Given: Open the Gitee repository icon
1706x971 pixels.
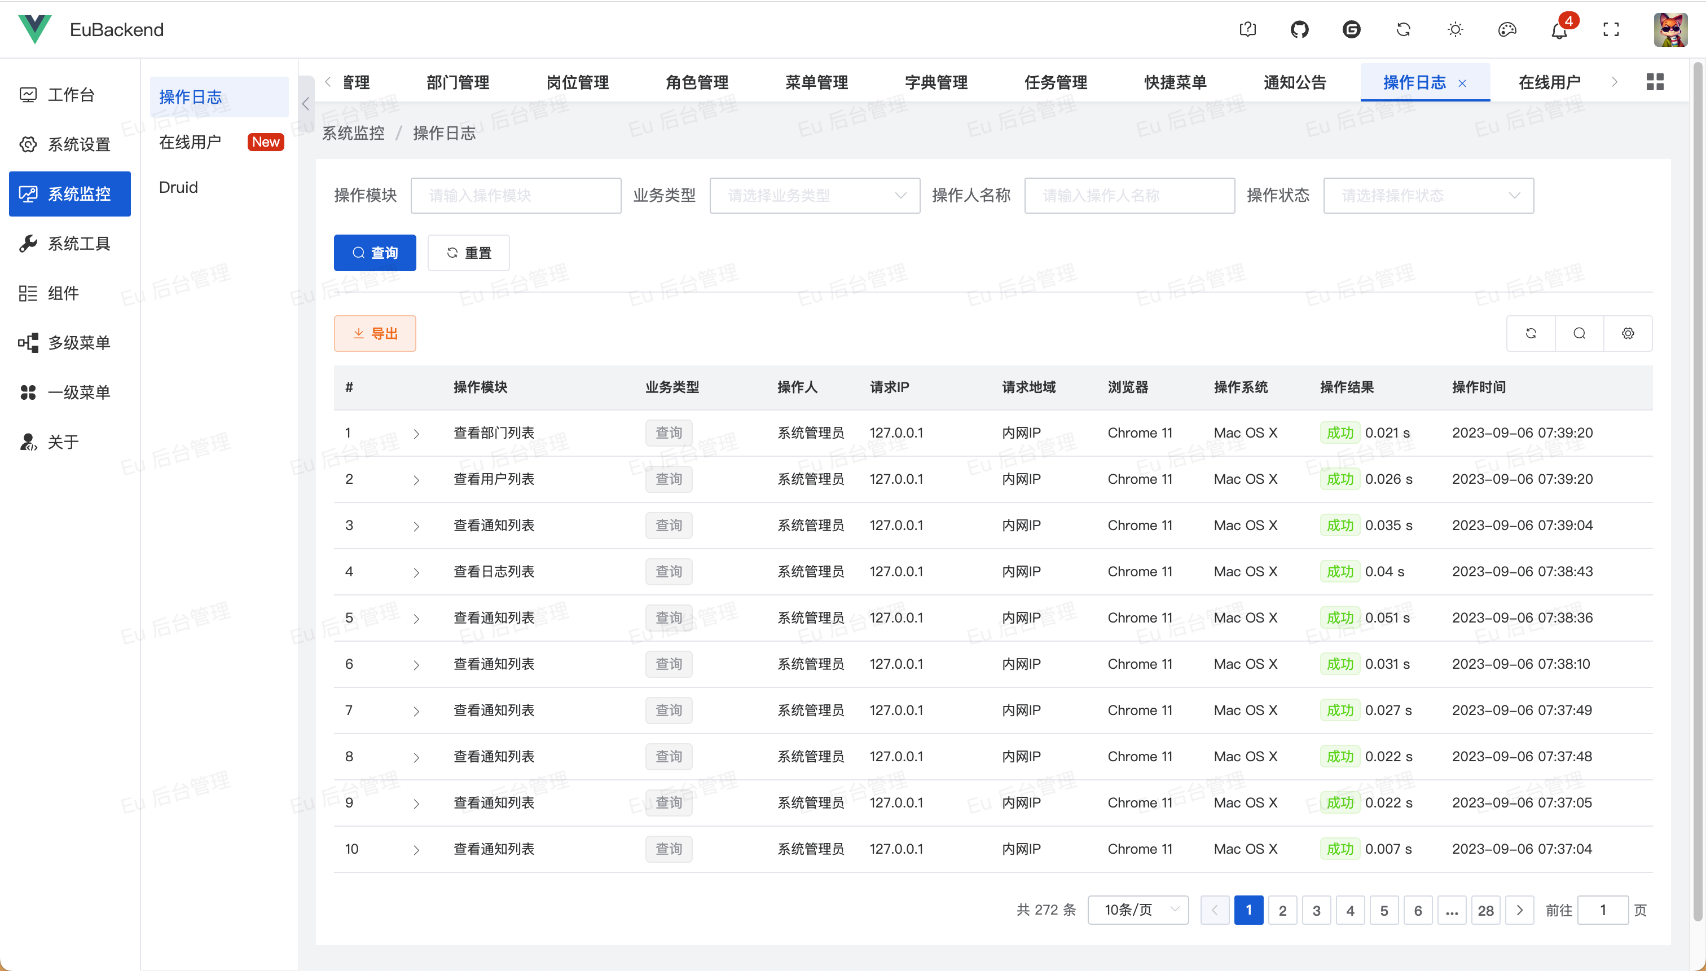Looking at the screenshot, I should pyautogui.click(x=1351, y=29).
